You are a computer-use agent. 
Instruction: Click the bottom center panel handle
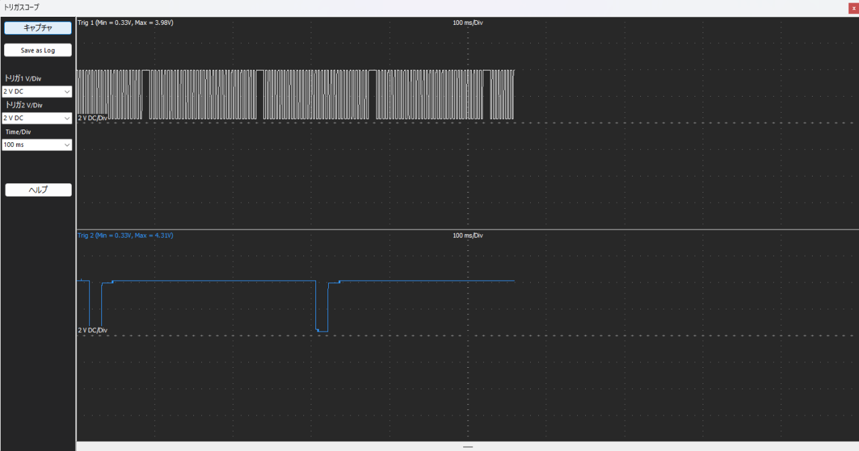coord(468,446)
